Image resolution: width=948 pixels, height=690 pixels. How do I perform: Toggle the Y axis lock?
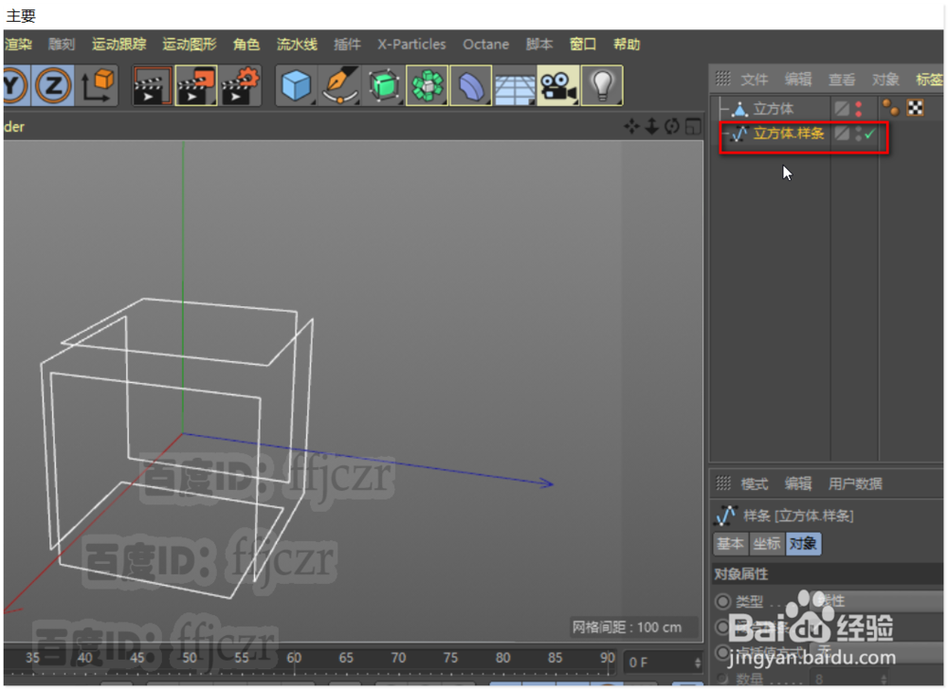[x=13, y=86]
